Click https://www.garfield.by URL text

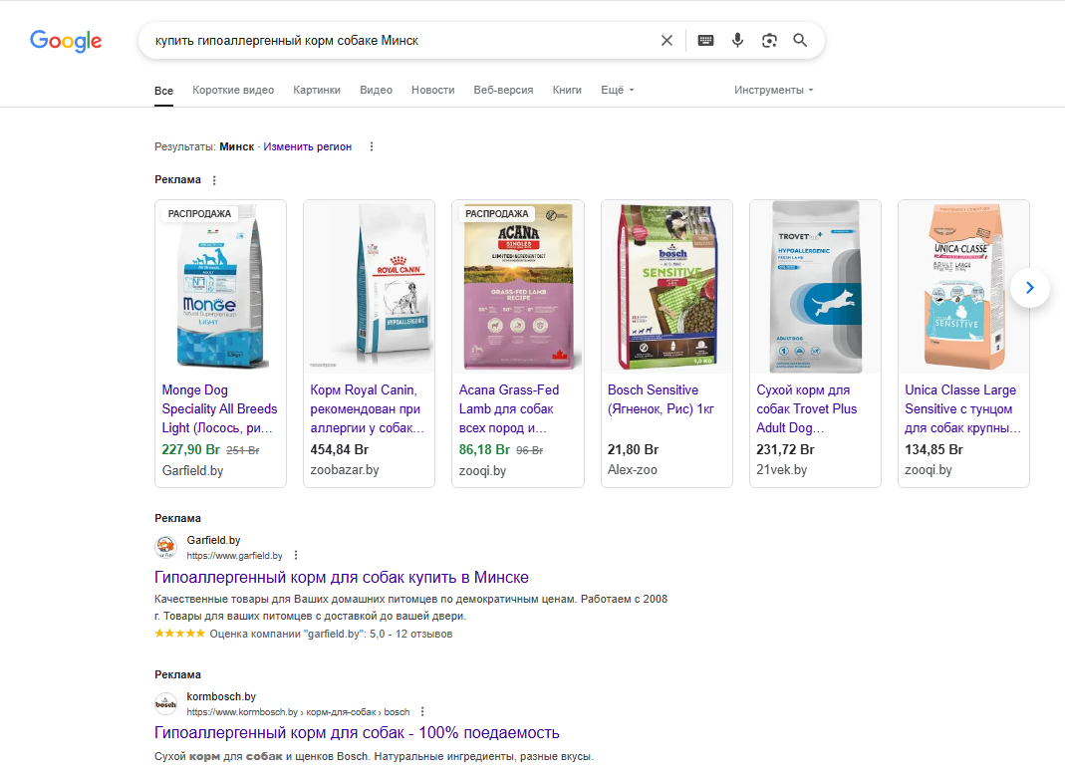(234, 556)
